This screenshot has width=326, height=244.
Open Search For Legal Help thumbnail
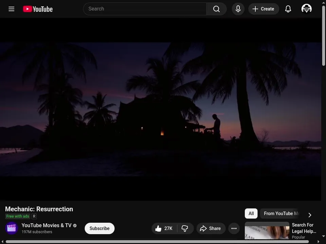tap(267, 230)
